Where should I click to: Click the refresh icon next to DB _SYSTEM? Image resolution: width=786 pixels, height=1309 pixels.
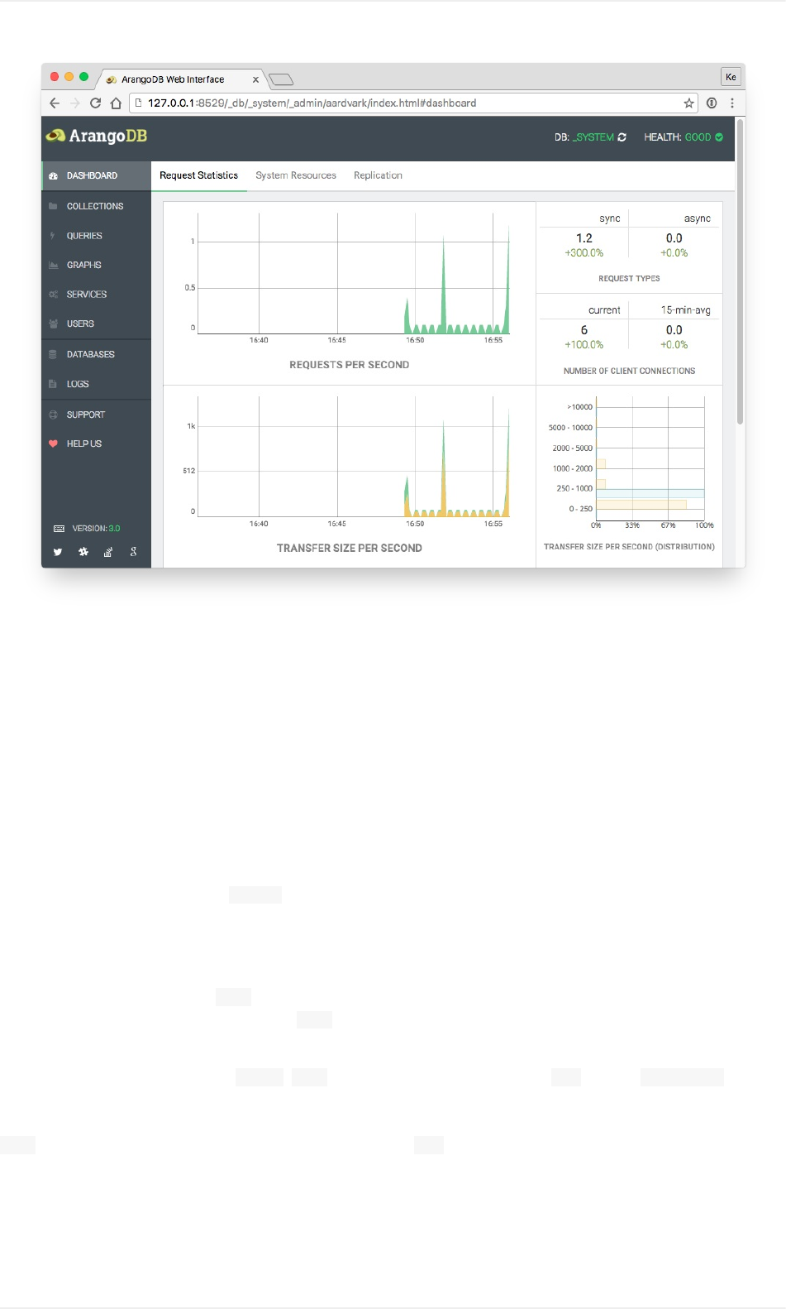pos(622,137)
